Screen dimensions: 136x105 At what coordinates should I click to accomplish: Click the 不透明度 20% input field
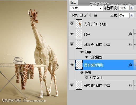(124, 8)
